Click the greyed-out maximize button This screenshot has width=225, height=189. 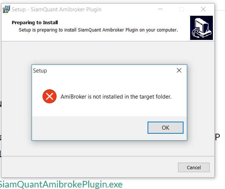click(x=182, y=9)
